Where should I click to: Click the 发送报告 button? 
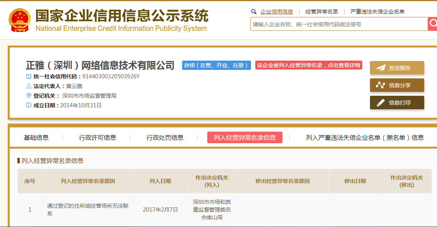point(397,68)
